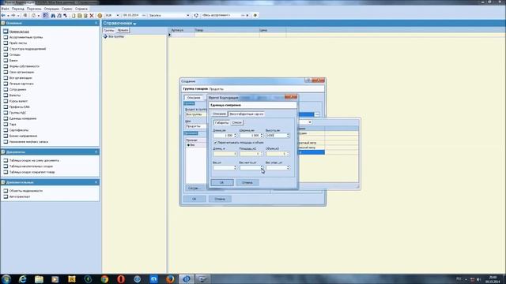Open the Операции menu
The image size is (506, 284).
[51, 9]
